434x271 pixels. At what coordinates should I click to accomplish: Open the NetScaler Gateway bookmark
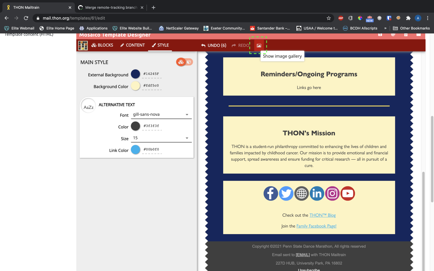tap(179, 28)
